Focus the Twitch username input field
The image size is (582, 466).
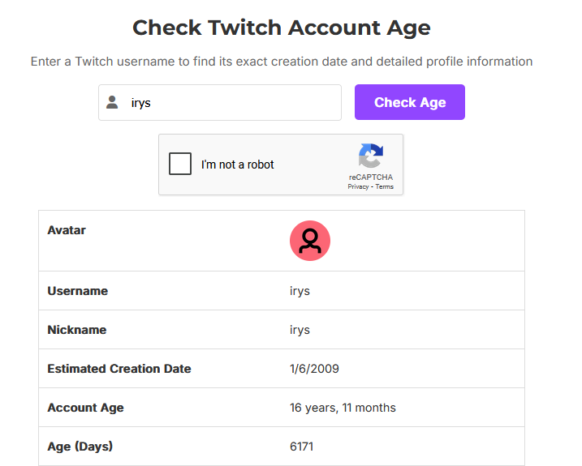(x=231, y=103)
